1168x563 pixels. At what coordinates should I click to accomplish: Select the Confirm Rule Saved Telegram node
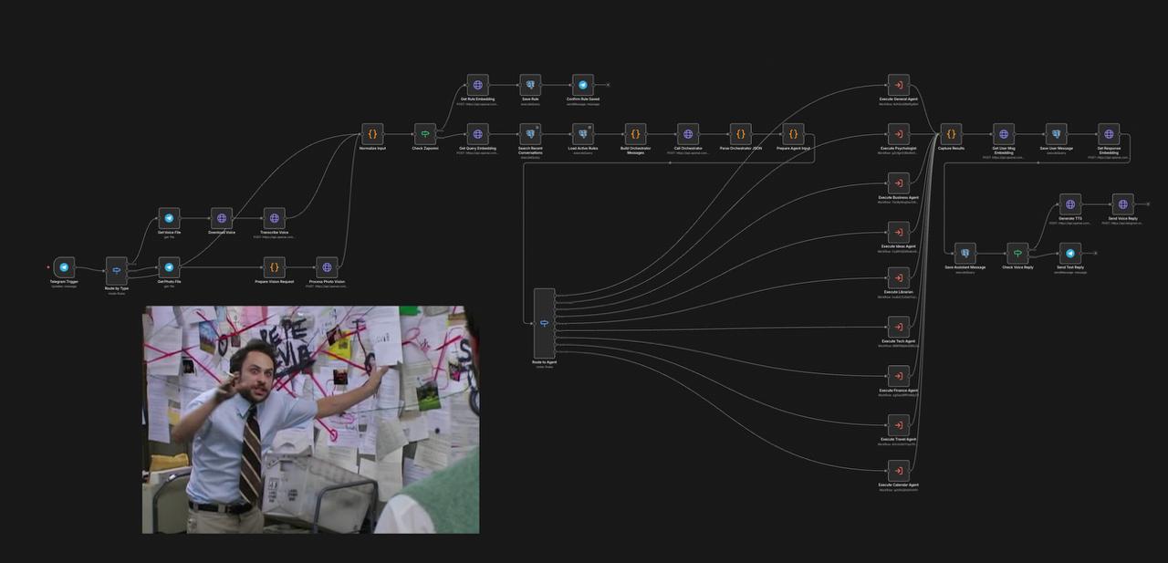583,85
